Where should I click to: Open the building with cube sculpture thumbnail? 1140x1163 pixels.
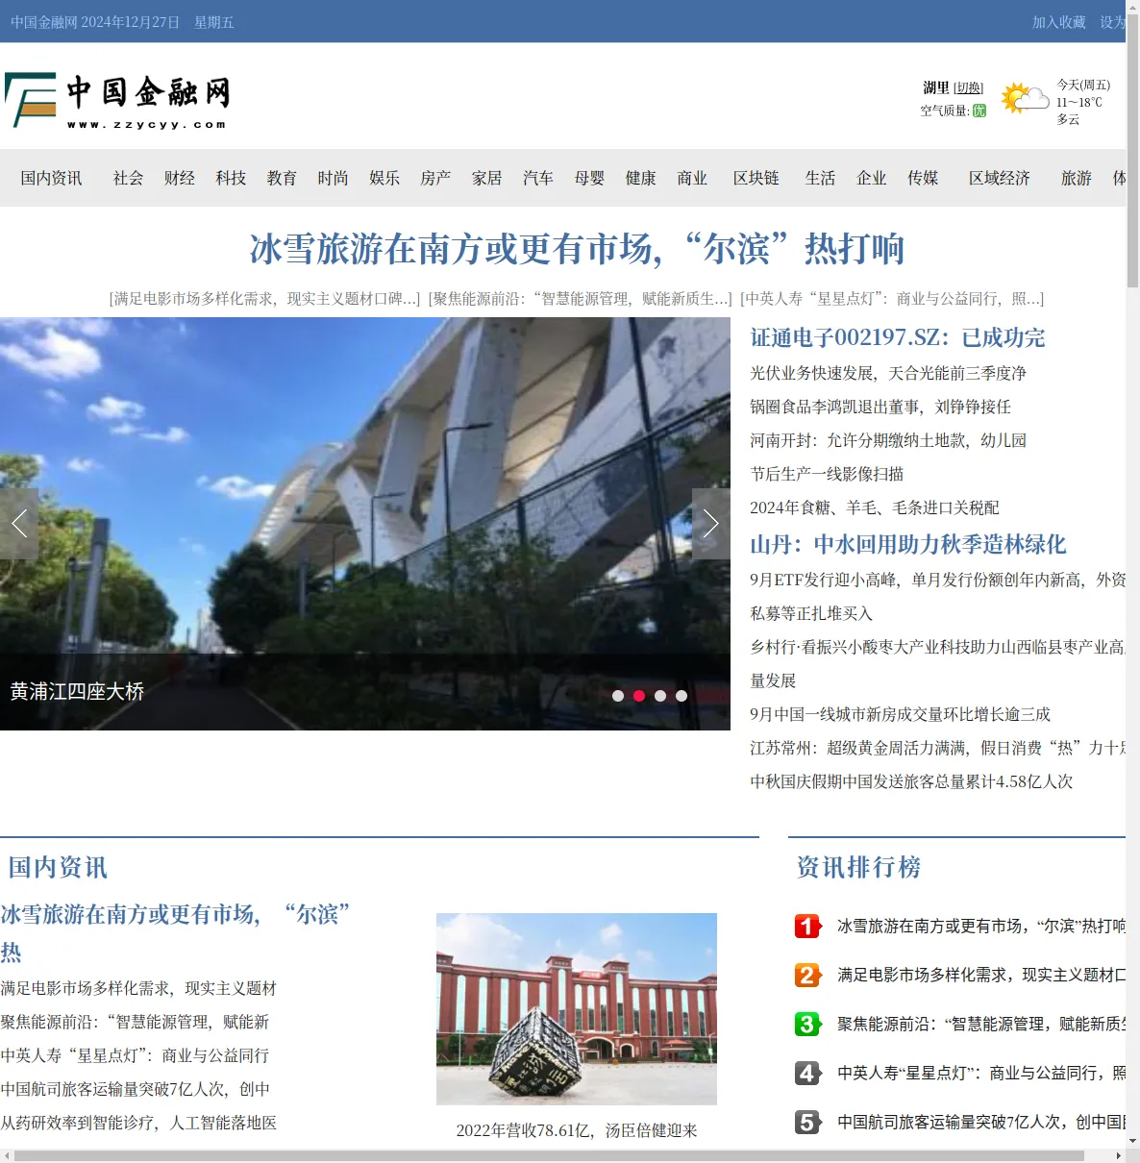(577, 1009)
